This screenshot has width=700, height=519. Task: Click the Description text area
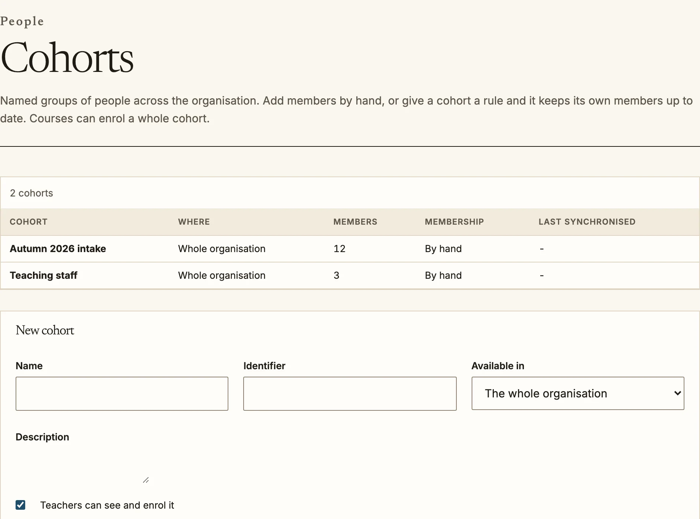coord(83,466)
